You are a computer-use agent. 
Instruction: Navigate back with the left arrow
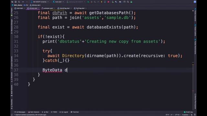point(23,2)
